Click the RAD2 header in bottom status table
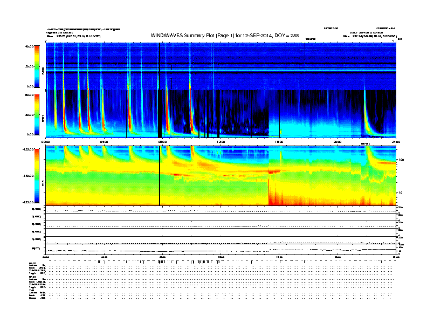The width and height of the screenshot is (427, 330). (32, 264)
